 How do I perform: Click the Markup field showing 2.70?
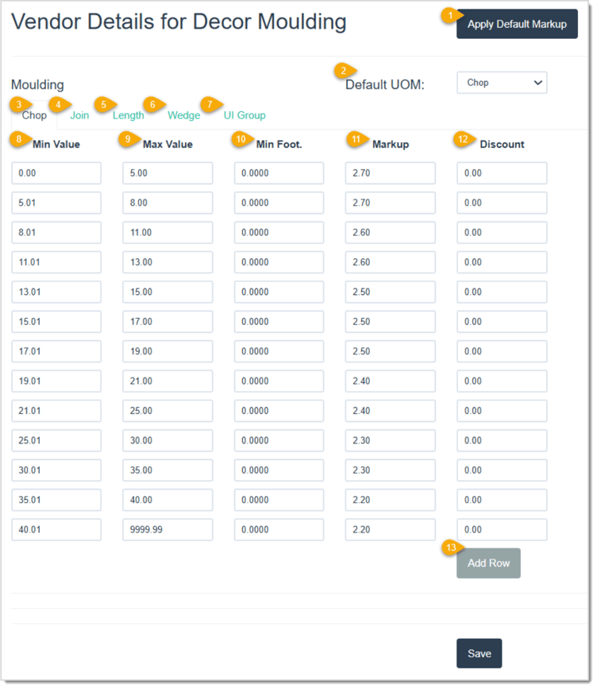390,172
